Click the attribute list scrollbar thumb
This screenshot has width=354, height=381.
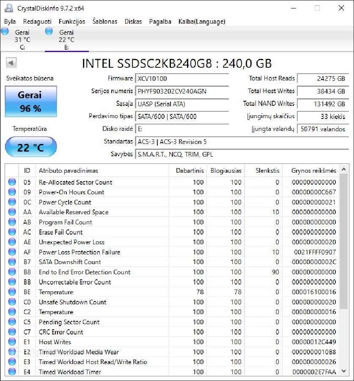[x=343, y=242]
